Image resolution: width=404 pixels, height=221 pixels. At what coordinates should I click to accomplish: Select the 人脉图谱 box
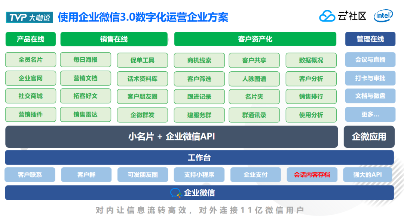tap(254, 79)
